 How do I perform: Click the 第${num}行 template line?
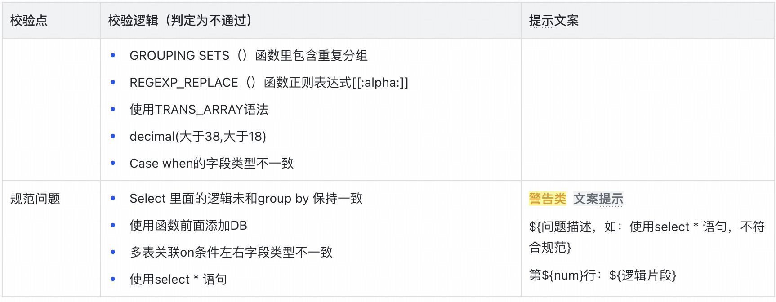(602, 275)
